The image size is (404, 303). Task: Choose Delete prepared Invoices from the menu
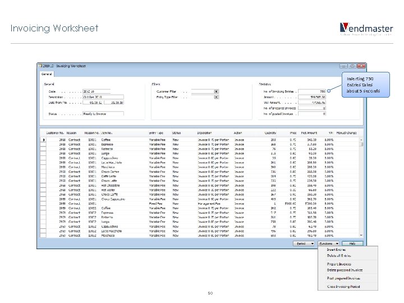pos(345,270)
